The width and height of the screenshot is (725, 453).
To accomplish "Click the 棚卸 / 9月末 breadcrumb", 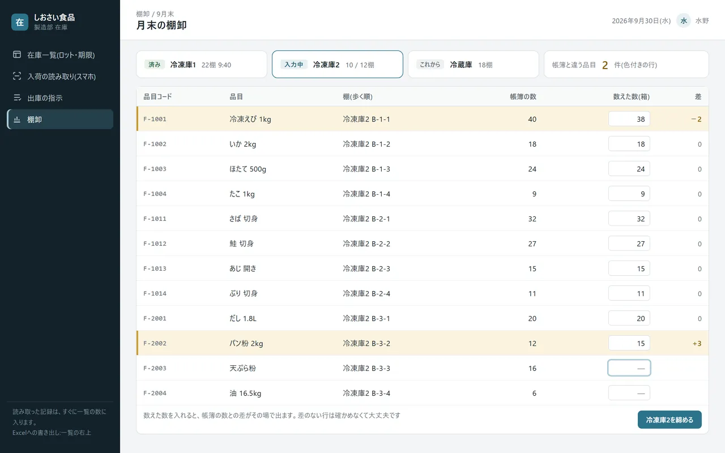I will point(155,14).
